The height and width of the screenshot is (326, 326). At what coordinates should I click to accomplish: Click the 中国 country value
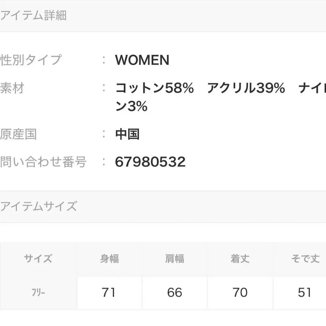[x=127, y=134]
